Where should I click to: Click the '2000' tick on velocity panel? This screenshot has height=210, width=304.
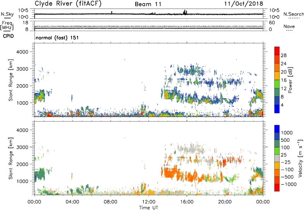[22, 164]
